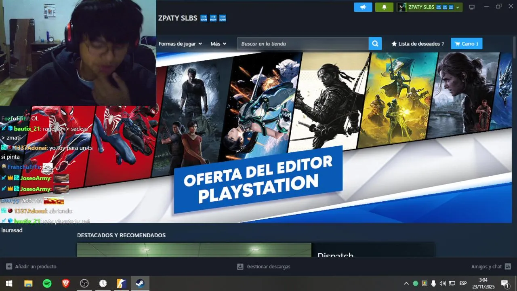Click the Steam announcements megaphone button

pyautogui.click(x=363, y=7)
